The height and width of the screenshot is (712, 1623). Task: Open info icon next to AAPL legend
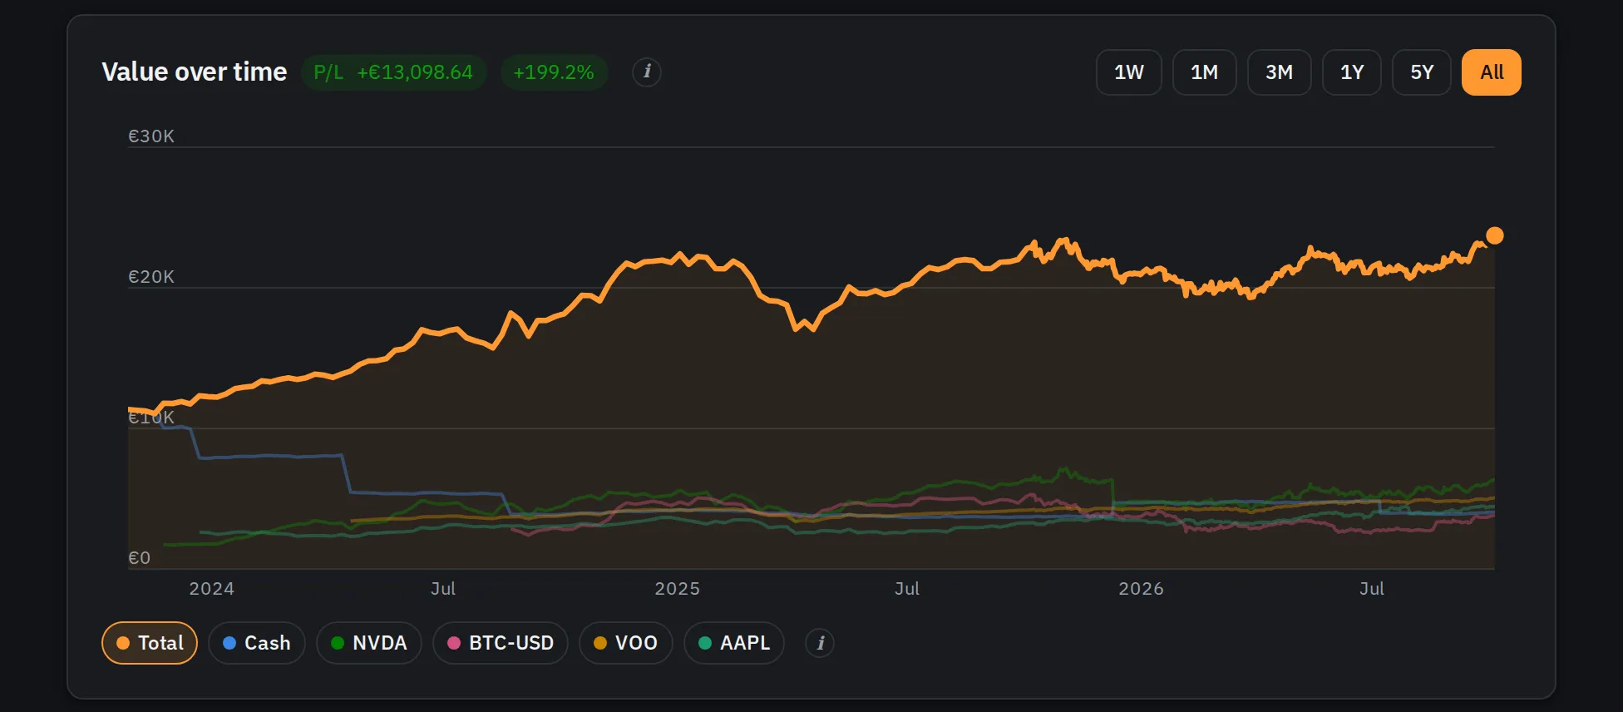tap(820, 643)
